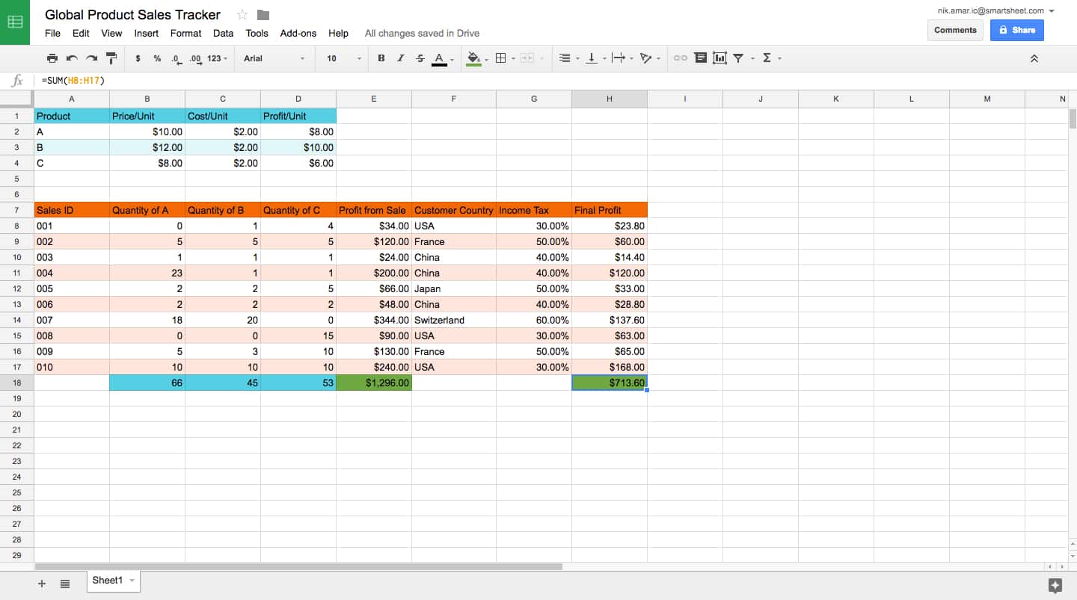Open the Comments button

click(955, 30)
